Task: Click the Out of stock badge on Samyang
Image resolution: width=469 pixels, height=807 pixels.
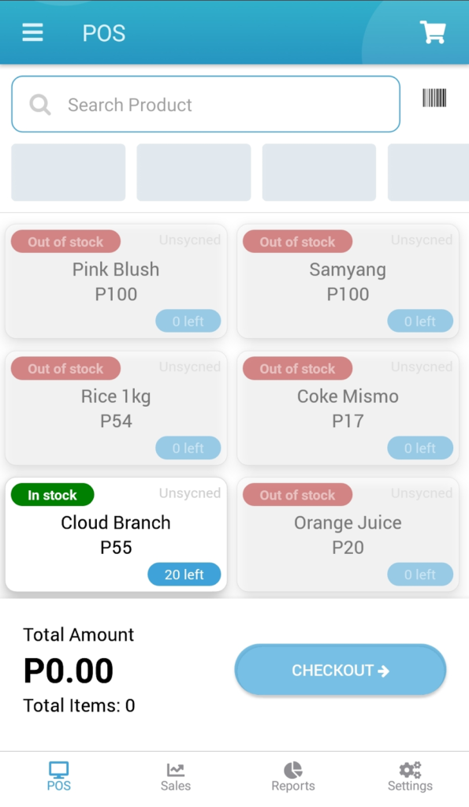Action: [297, 241]
